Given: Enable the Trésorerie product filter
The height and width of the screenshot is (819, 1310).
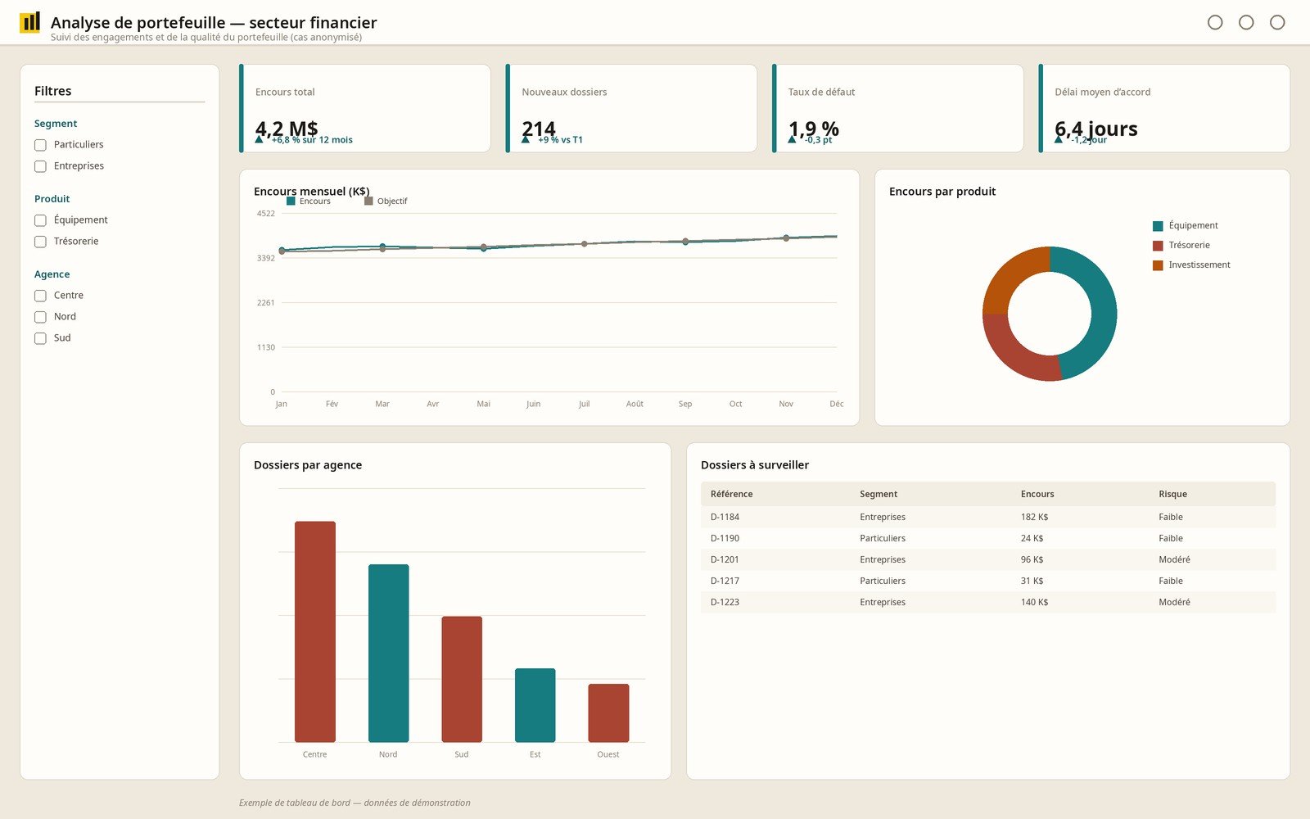Looking at the screenshot, I should point(40,242).
